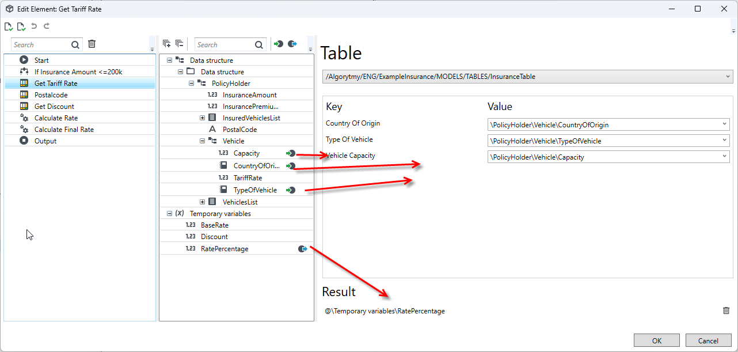Select the Output step in the list
The image size is (738, 352).
pyautogui.click(x=79, y=141)
